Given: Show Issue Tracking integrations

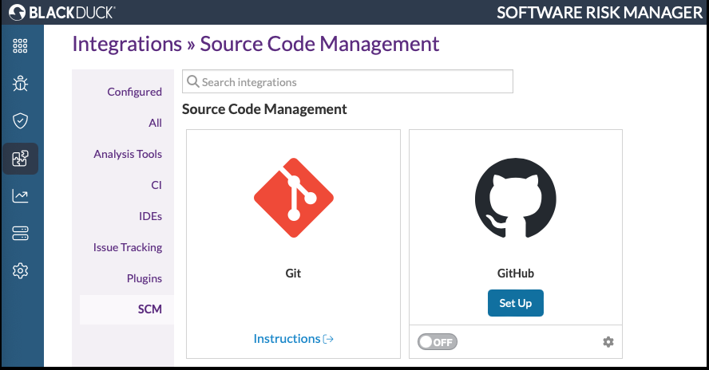Looking at the screenshot, I should [128, 247].
